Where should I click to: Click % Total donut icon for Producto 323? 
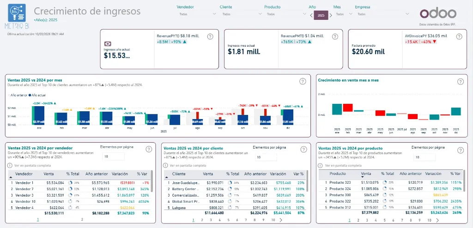click(x=385, y=182)
